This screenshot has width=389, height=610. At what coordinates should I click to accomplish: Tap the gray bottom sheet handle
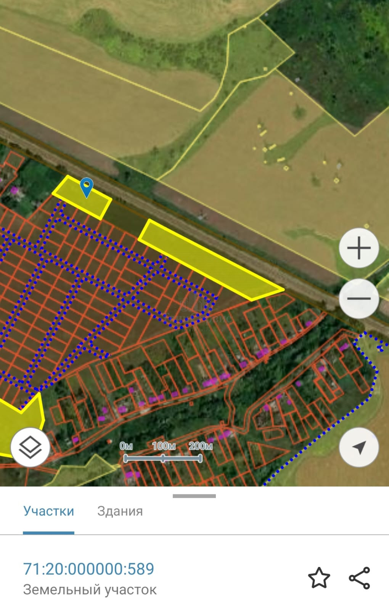coord(194,496)
